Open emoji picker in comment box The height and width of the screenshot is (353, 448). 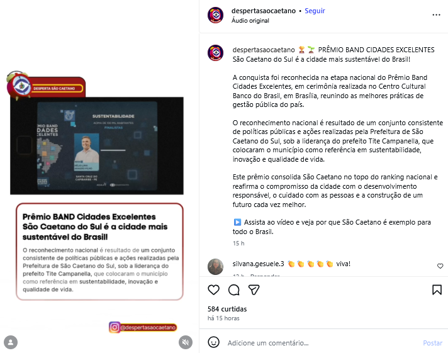point(213,342)
